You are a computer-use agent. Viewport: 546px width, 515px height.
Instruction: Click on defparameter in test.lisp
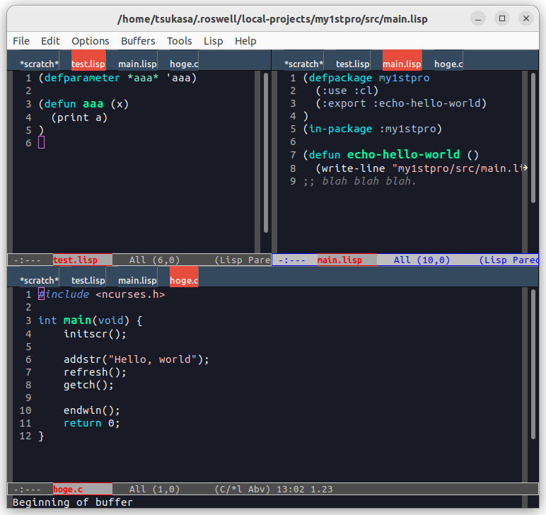point(82,78)
